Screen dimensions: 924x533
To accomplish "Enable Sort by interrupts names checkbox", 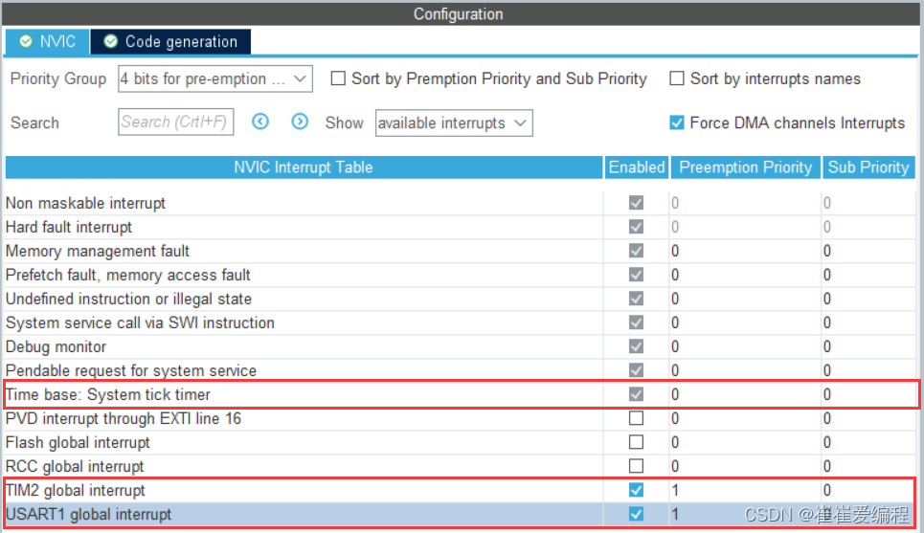I will [x=677, y=78].
